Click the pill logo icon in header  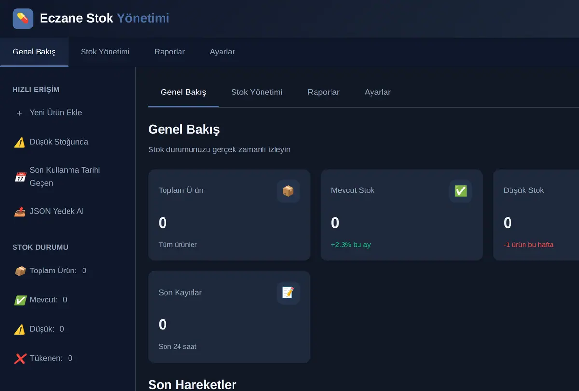[x=23, y=18]
